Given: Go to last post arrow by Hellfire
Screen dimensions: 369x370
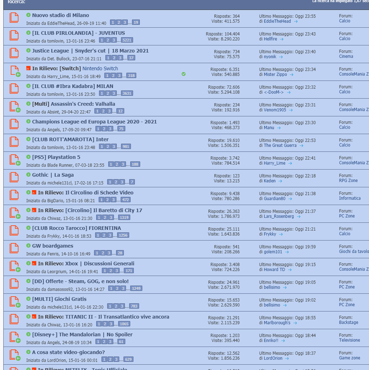Looking at the screenshot, I should (282, 39).
